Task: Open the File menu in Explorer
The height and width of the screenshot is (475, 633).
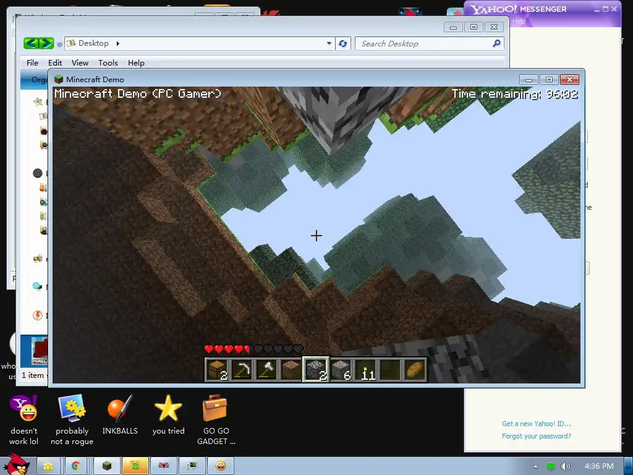Action: pos(32,62)
